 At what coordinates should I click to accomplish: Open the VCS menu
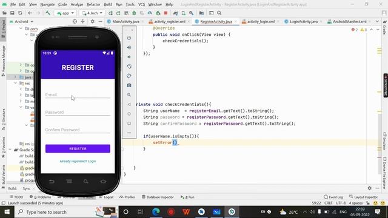(x=141, y=4)
